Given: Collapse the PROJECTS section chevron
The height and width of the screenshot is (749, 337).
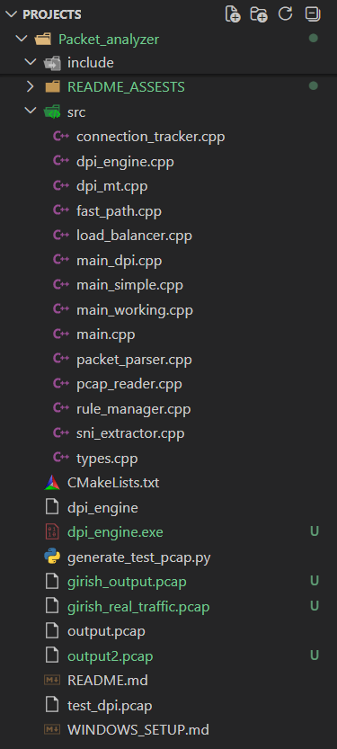Looking at the screenshot, I should pyautogui.click(x=11, y=14).
